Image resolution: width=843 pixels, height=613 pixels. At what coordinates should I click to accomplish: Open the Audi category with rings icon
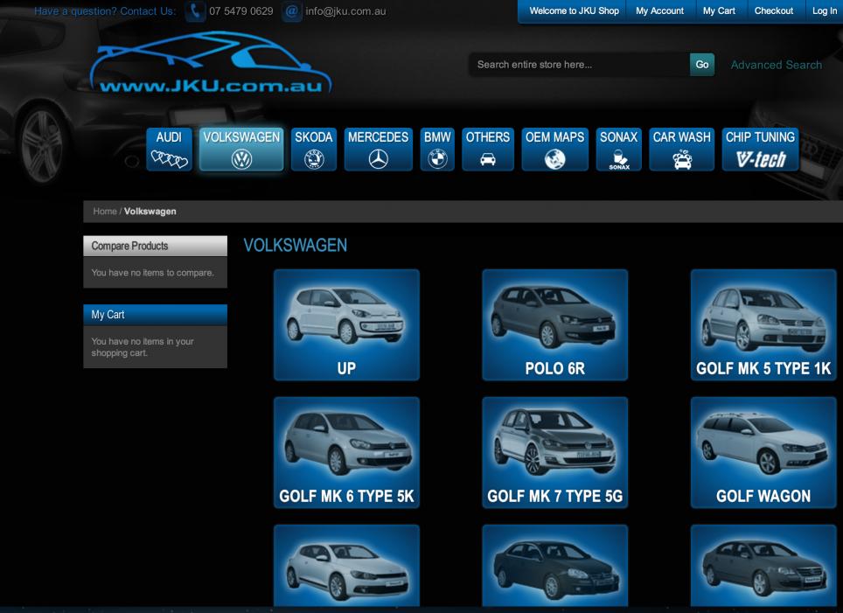point(169,150)
